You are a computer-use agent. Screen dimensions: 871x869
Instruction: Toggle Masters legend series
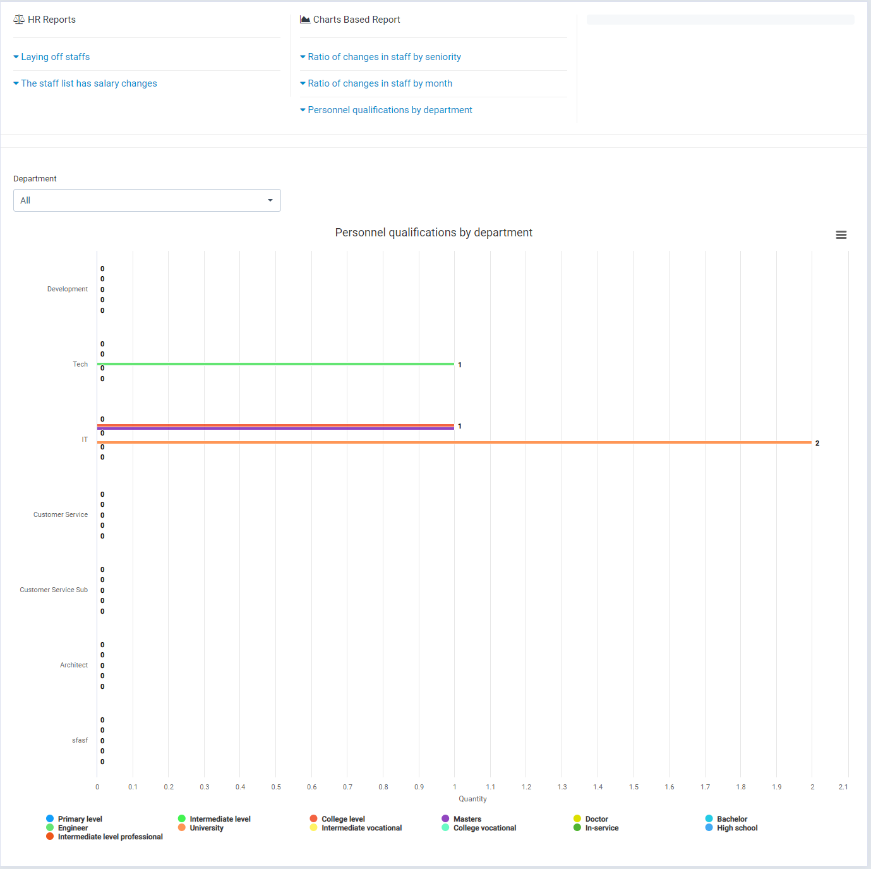[x=462, y=819]
